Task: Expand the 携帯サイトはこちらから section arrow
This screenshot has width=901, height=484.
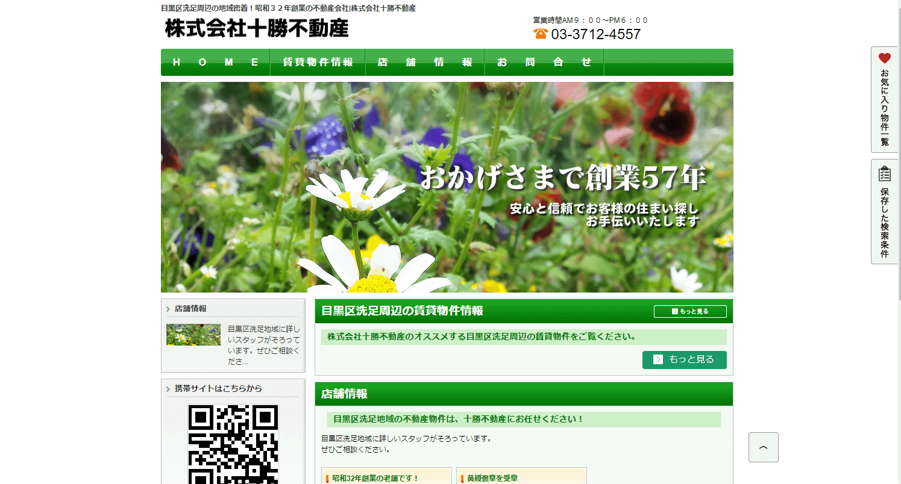Action: point(167,388)
